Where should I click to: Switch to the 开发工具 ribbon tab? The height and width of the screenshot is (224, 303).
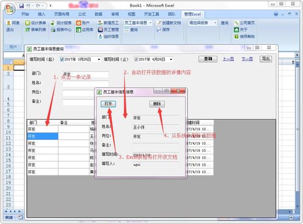151,14
